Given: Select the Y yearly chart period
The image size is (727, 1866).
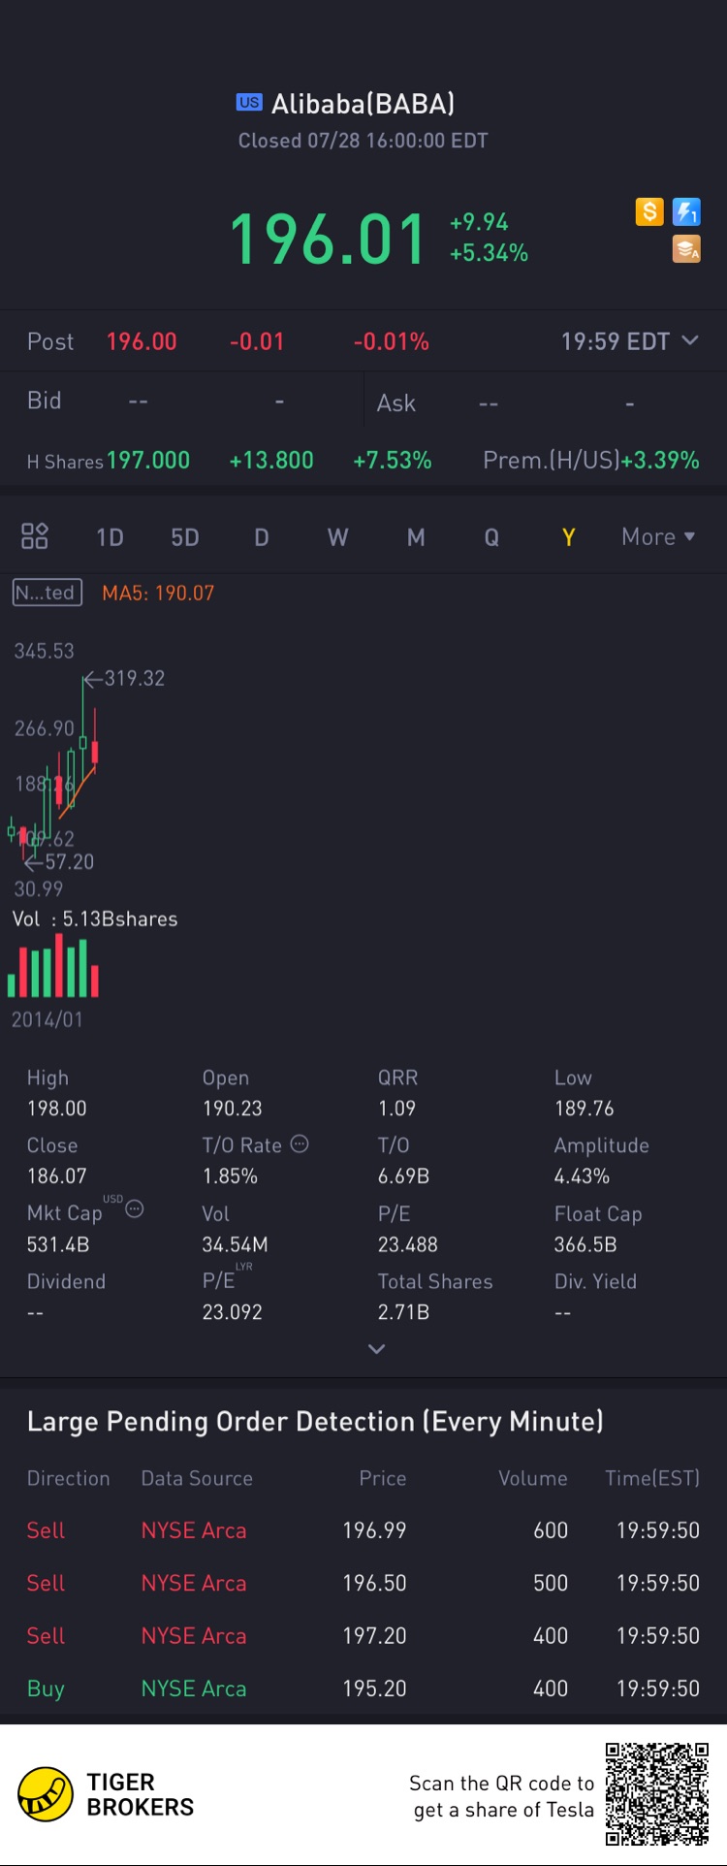Looking at the screenshot, I should (x=569, y=537).
